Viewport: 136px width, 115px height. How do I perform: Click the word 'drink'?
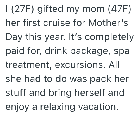click(56, 51)
